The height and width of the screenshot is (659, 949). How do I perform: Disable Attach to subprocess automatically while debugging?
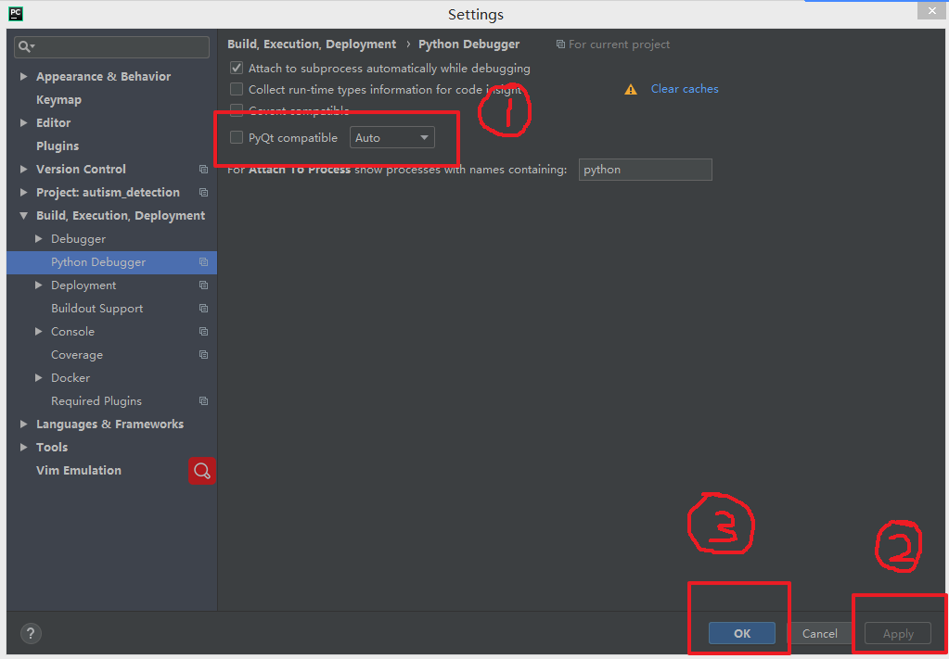click(x=236, y=67)
